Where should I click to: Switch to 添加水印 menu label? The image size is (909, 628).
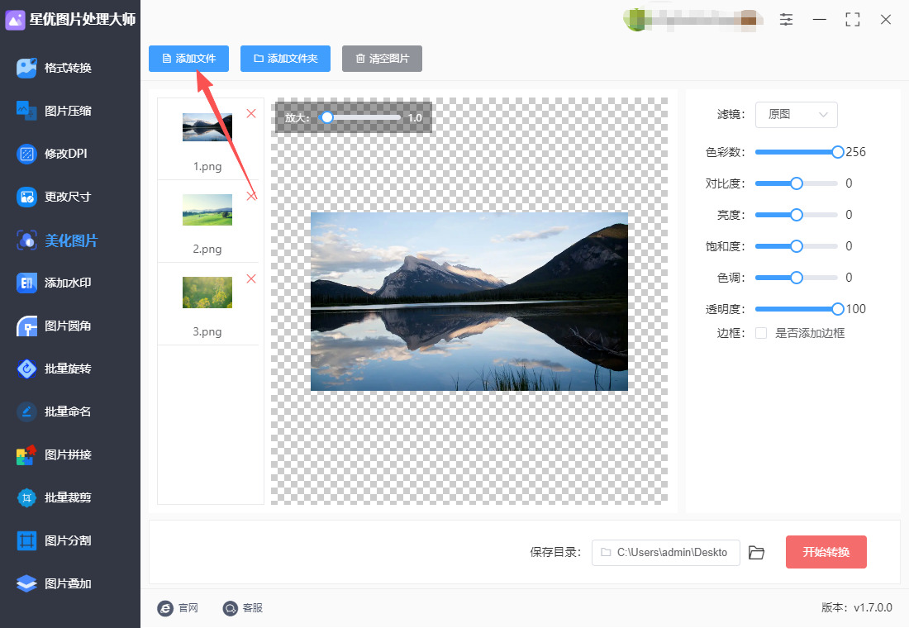tap(68, 283)
